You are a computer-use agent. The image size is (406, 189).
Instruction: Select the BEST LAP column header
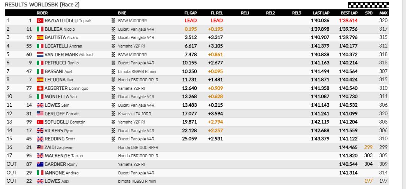(349, 13)
